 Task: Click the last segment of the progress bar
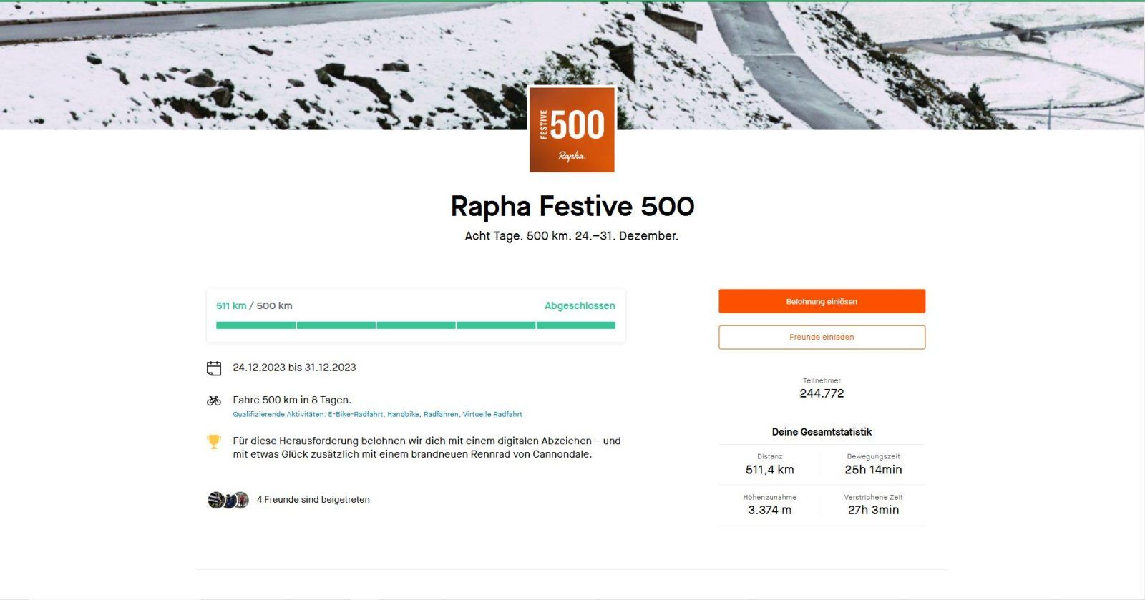pos(575,325)
